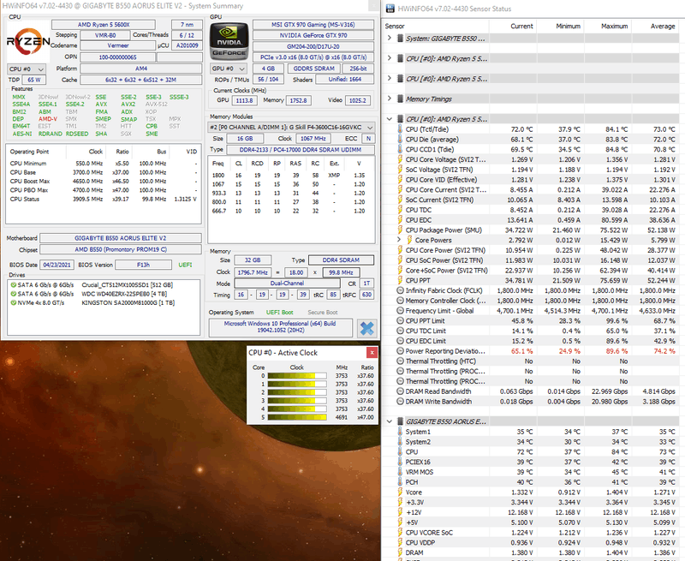Click Core 0 clock bar in Active Clock
This screenshot has height=561, width=685.
pos(297,376)
